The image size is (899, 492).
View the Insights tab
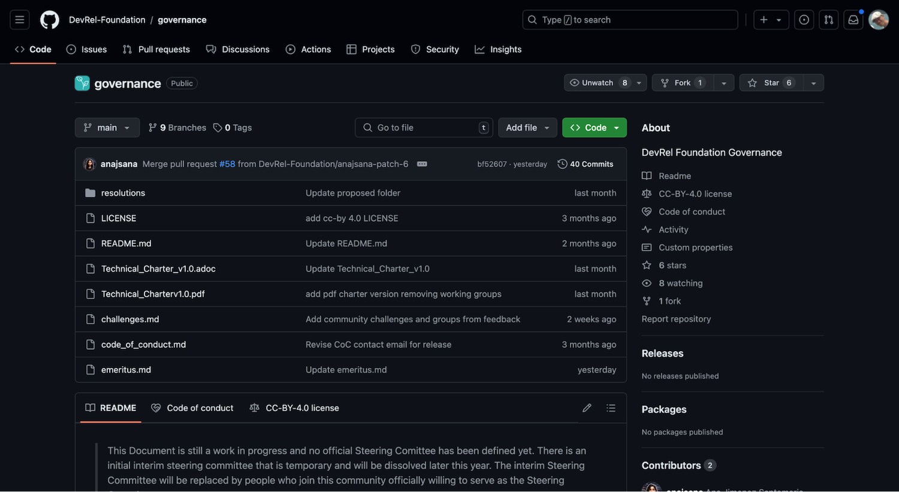tap(499, 49)
